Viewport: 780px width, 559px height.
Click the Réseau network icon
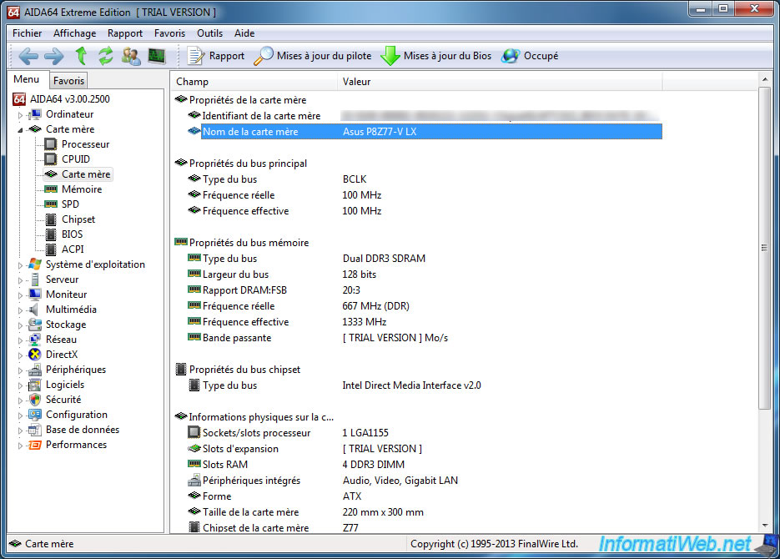click(x=35, y=340)
